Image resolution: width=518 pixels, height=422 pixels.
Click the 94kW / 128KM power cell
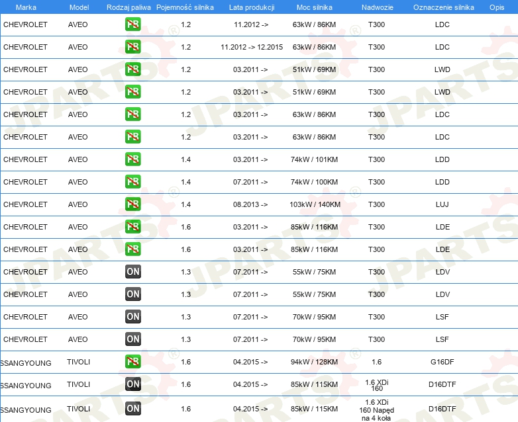tap(314, 362)
